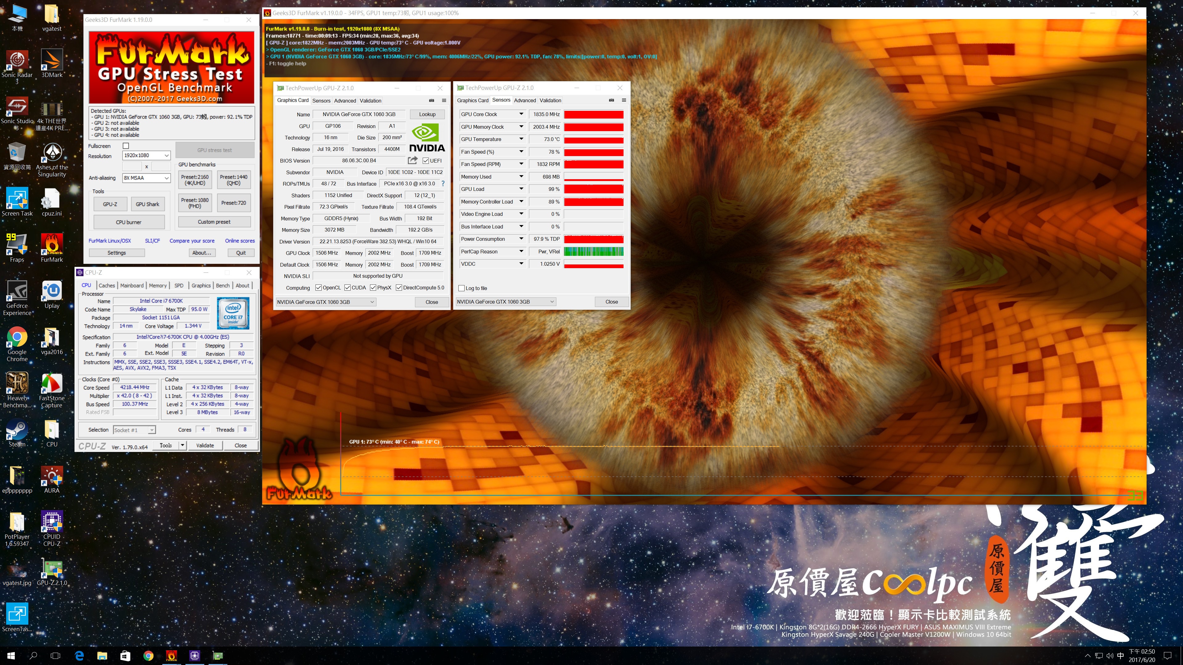Launch Google Chrome from the desktop
The width and height of the screenshot is (1183, 665).
[17, 344]
